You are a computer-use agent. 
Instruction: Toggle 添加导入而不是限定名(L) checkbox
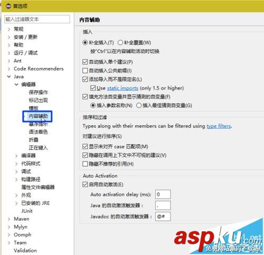(85, 79)
